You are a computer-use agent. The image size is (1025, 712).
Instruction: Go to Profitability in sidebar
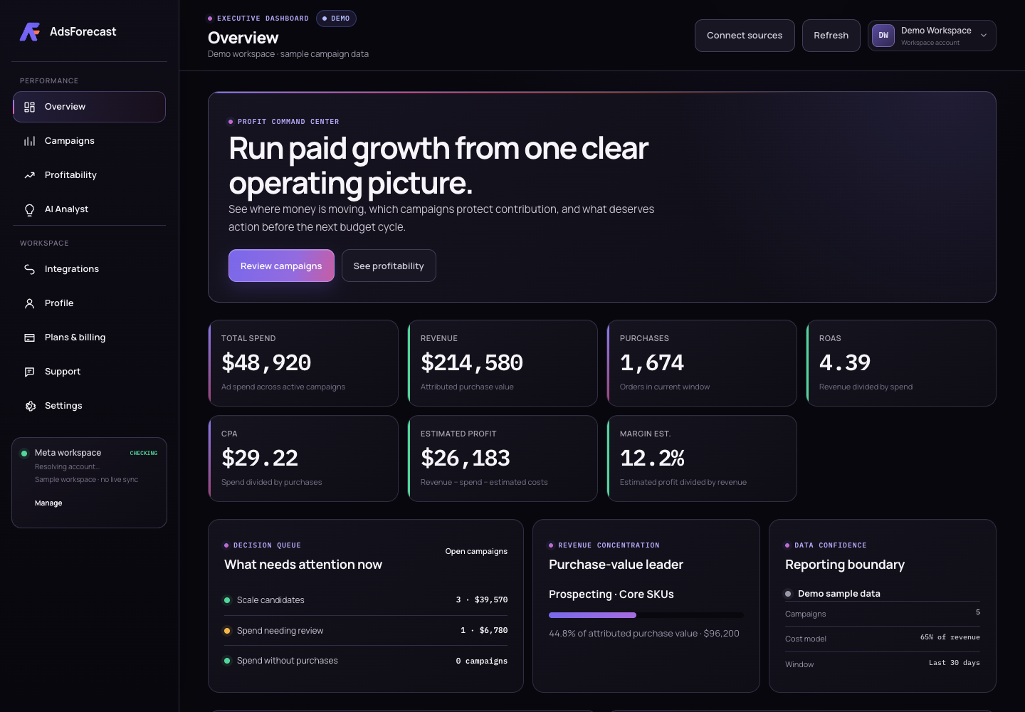click(89, 175)
